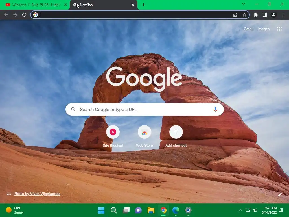Open the Web Store shortcut

click(x=144, y=136)
